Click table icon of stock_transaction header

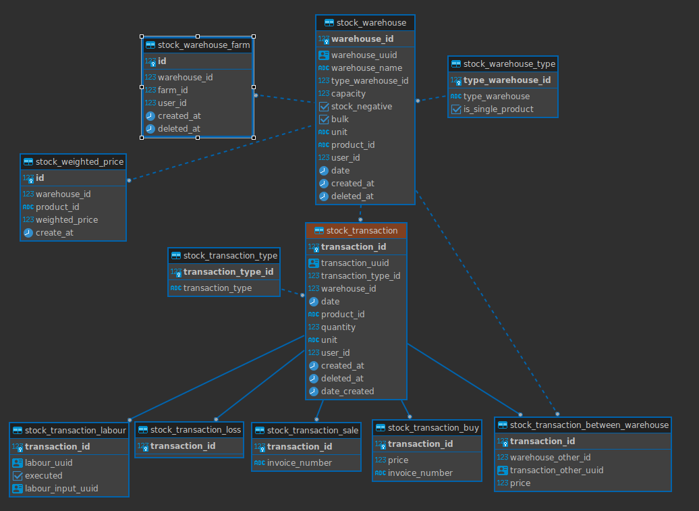click(318, 231)
